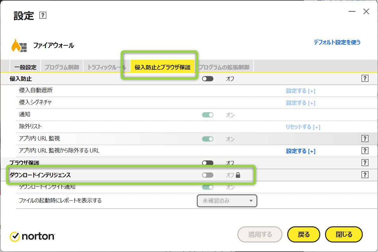This screenshot has width=378, height=252.
Task: Click the 戻る button
Action: (303, 235)
